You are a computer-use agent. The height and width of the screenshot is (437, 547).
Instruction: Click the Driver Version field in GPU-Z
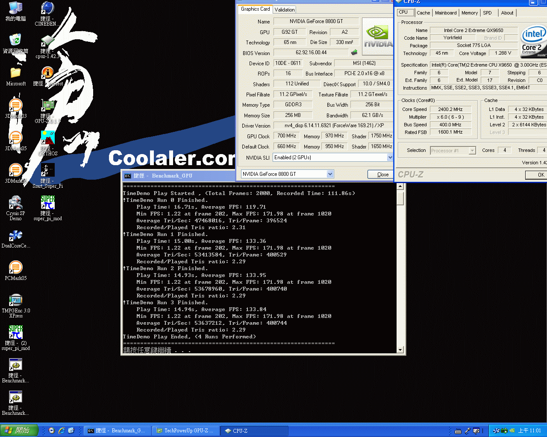pyautogui.click(x=334, y=125)
